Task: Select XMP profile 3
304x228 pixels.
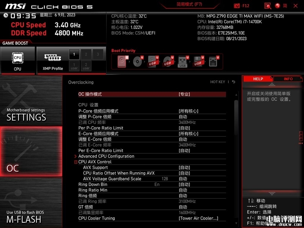Action: [98, 54]
